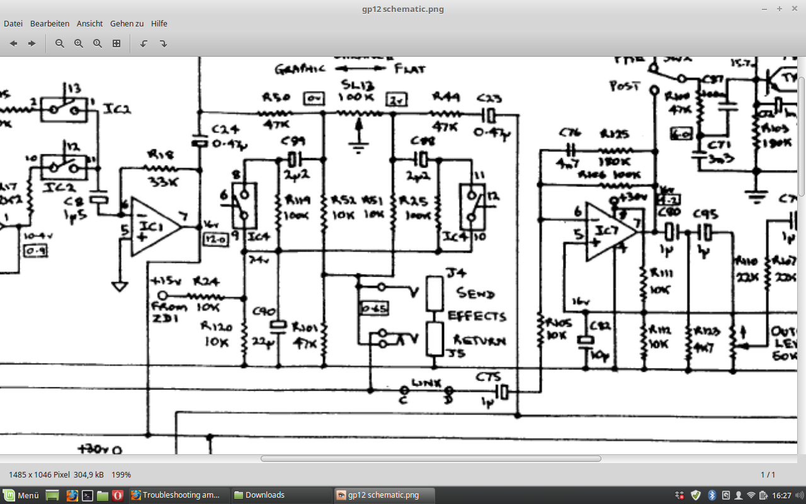Rotate image counterclockwise

[144, 43]
